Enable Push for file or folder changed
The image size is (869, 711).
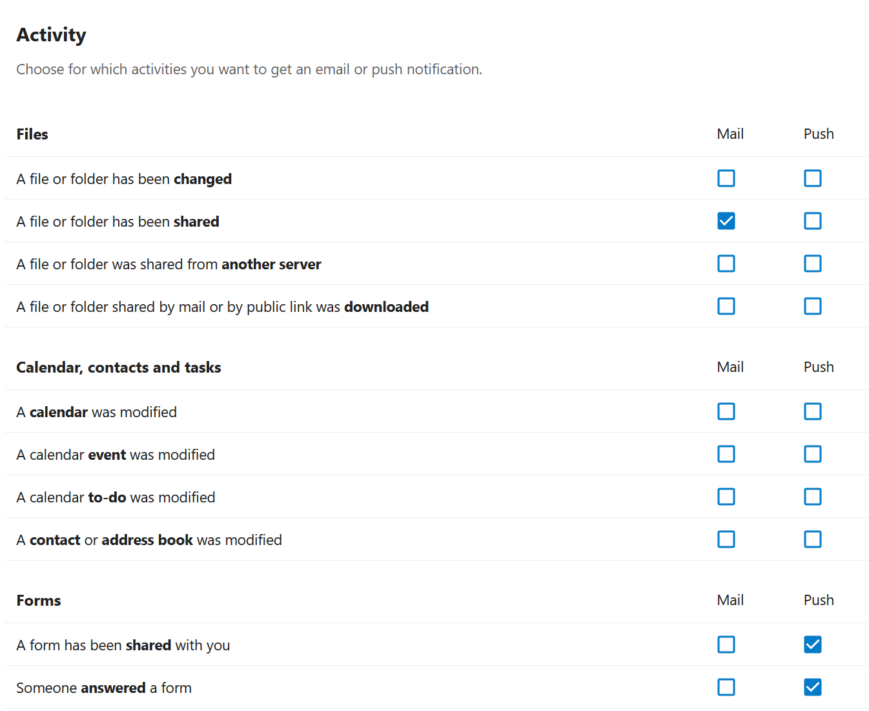[x=813, y=178]
